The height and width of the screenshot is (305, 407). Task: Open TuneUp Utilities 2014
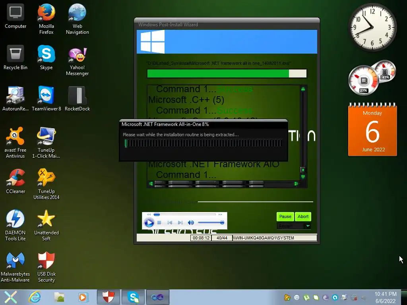tap(46, 184)
